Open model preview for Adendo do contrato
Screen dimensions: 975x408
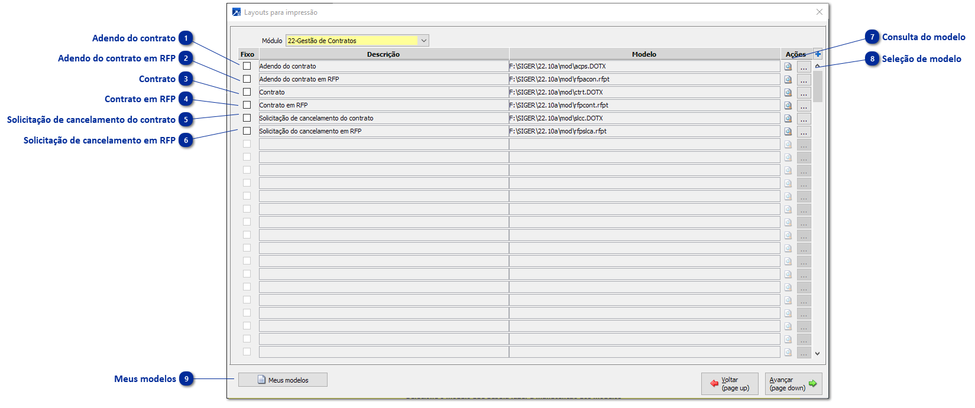pos(788,66)
